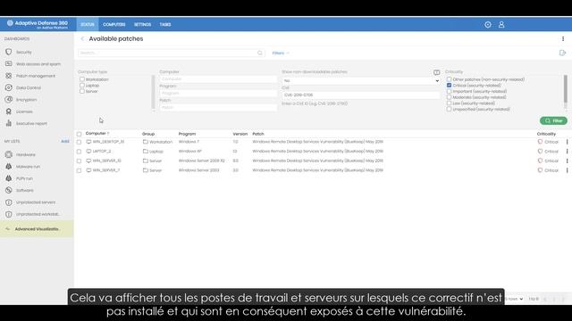
Task: Click help icon next to non-downloadable patches
Action: click(437, 72)
